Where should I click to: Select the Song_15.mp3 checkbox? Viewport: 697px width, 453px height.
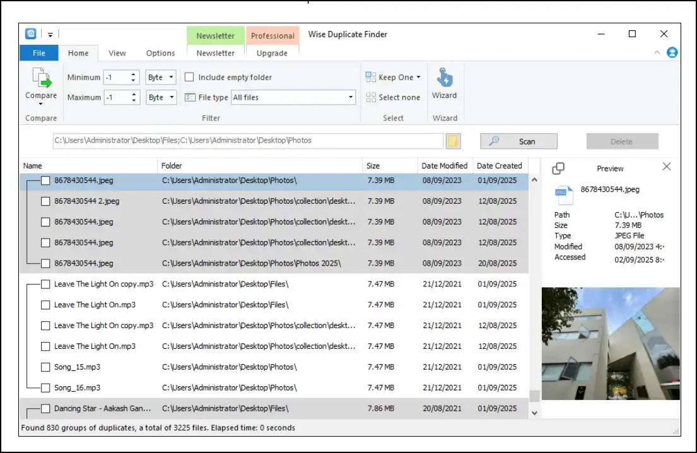tap(45, 367)
